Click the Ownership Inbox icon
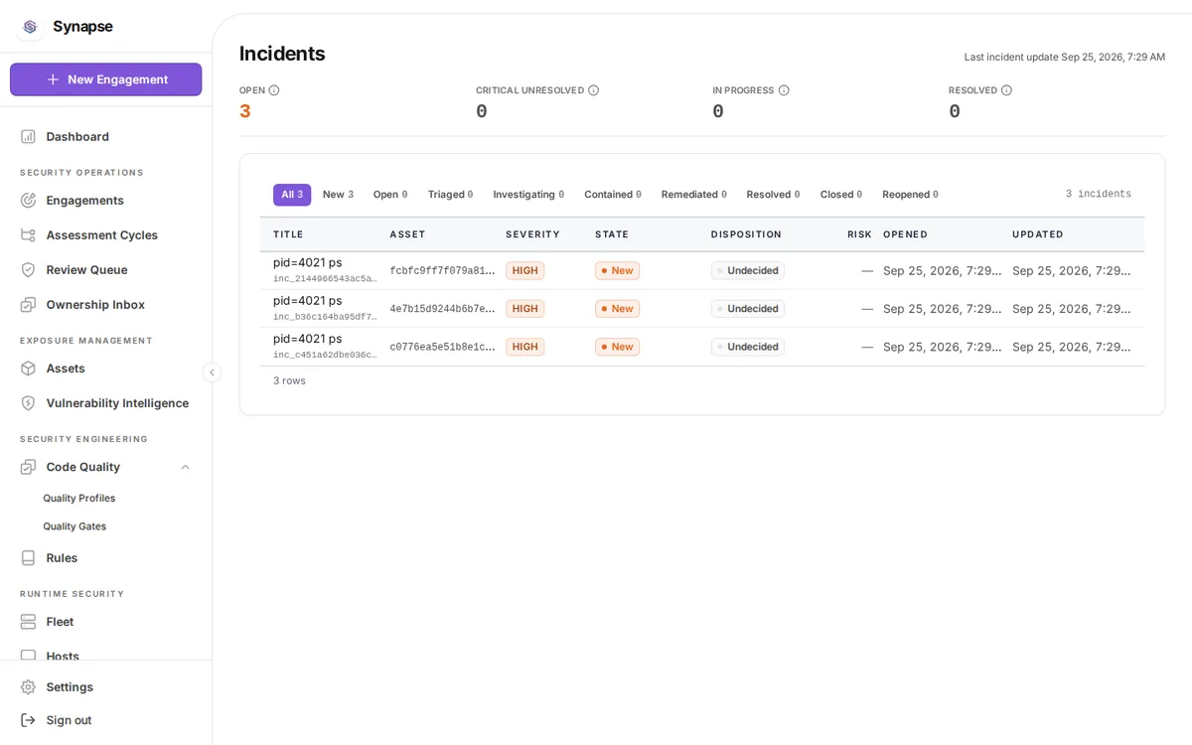Image resolution: width=1192 pixels, height=745 pixels. pos(28,304)
